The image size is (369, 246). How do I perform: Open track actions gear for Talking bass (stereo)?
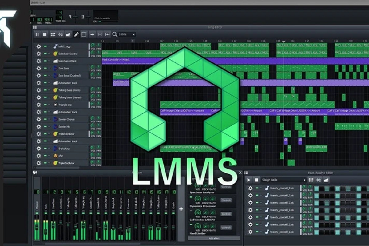coord(38,97)
